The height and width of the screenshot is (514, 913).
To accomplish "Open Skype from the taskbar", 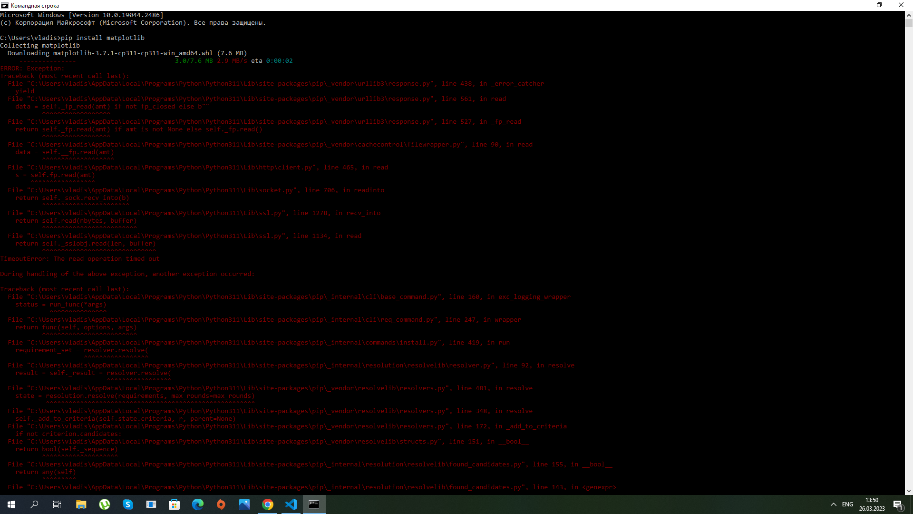I will coord(128,504).
